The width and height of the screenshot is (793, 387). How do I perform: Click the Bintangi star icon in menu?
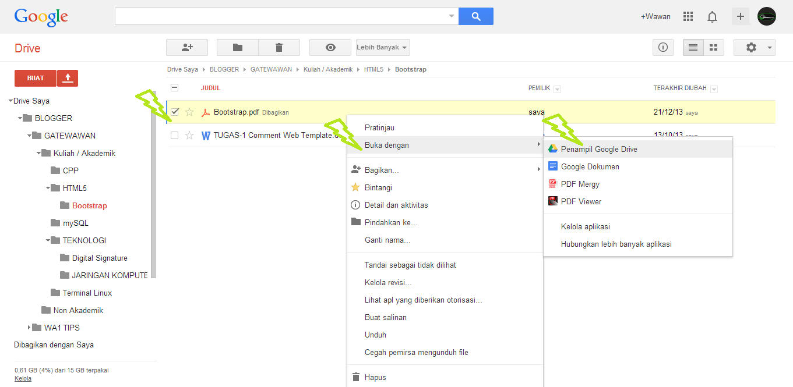355,187
